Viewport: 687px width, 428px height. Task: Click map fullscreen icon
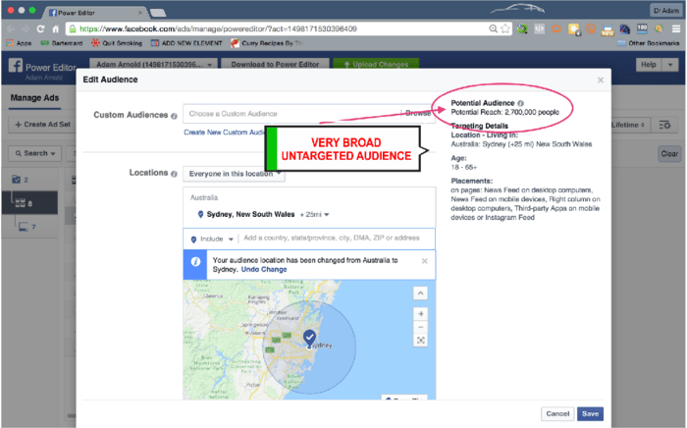421,341
